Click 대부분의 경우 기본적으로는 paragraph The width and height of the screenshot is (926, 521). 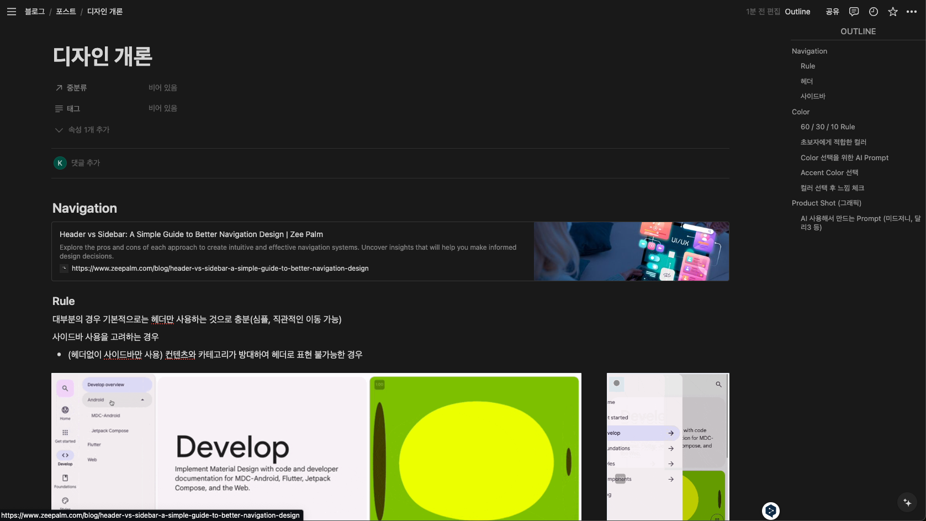(197, 319)
